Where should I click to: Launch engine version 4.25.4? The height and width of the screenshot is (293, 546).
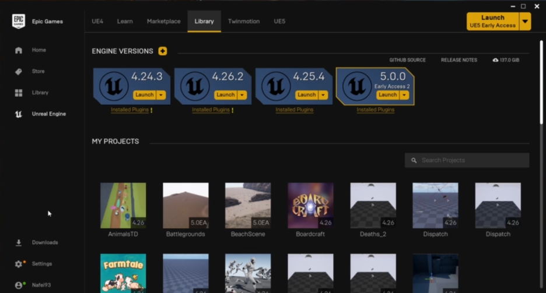(x=307, y=95)
